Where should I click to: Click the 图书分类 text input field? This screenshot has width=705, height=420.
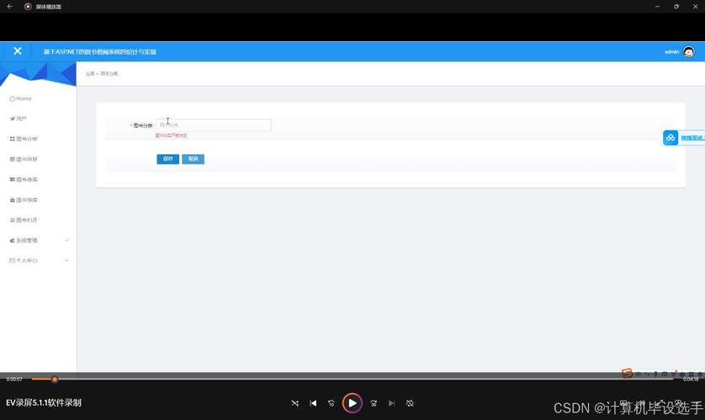214,125
